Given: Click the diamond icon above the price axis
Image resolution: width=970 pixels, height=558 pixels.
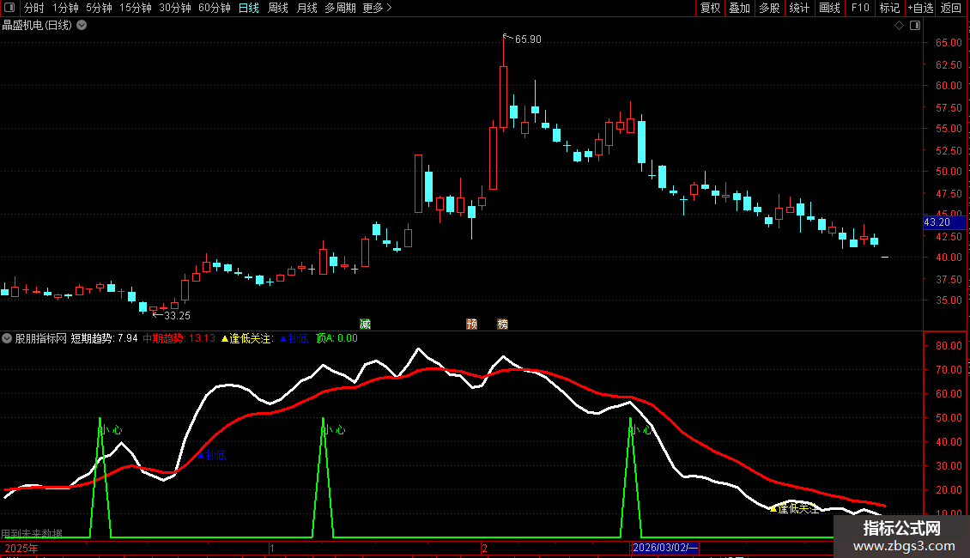Looking at the screenshot, I should [x=898, y=26].
